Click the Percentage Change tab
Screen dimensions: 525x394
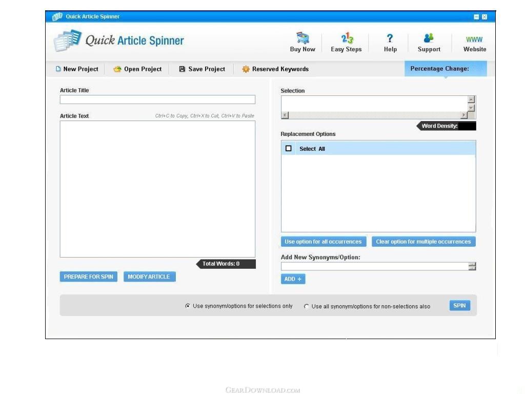(x=446, y=69)
